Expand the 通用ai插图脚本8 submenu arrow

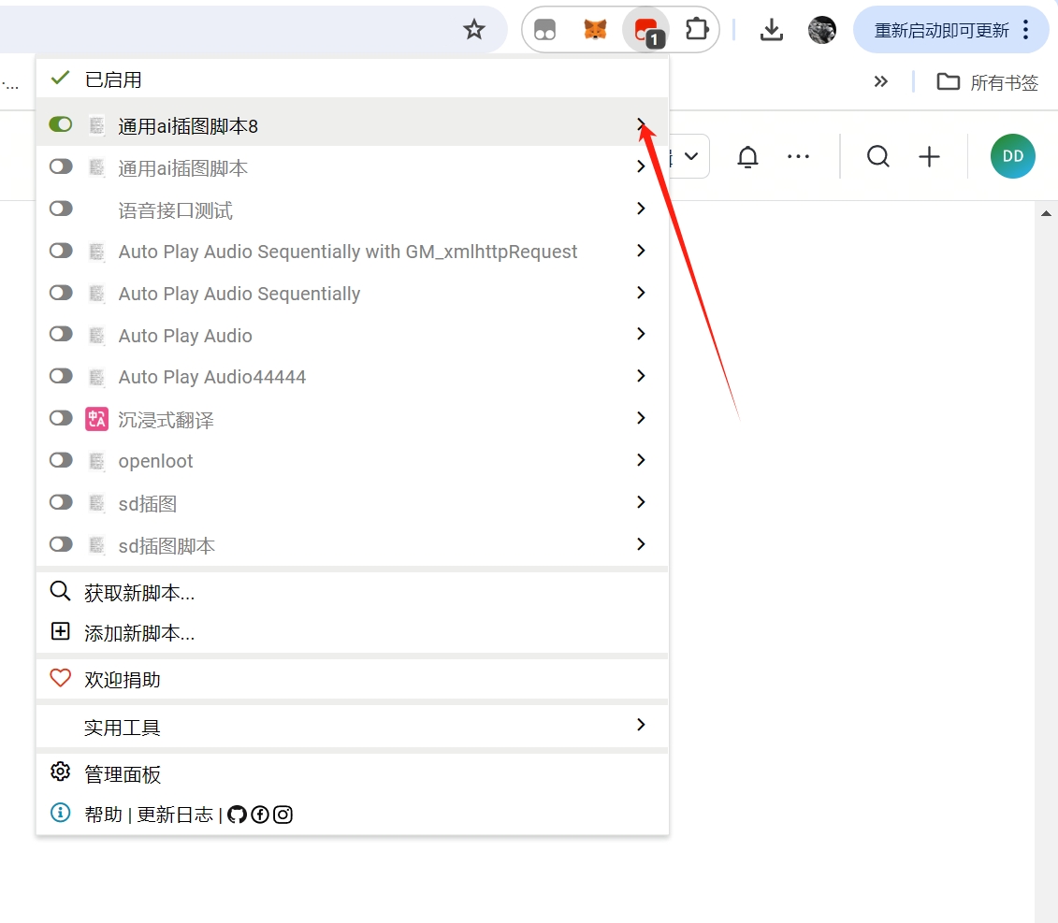pyautogui.click(x=641, y=124)
